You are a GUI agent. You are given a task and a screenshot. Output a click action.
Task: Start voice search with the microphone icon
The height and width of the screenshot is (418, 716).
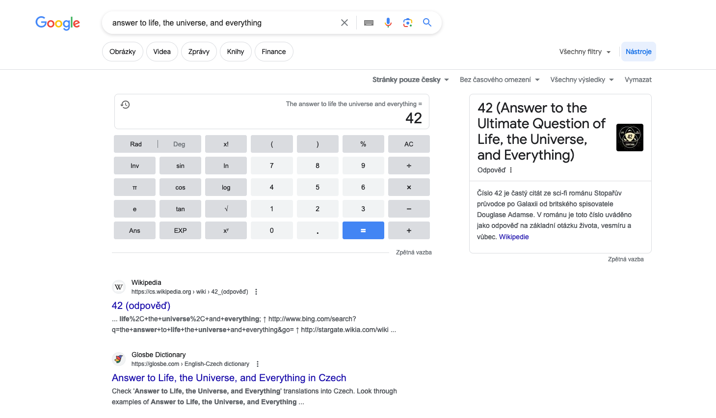[x=388, y=23]
